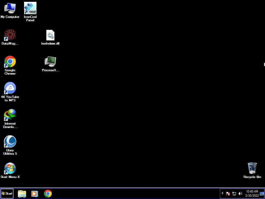Show hidden tray icons arrow

(x=223, y=193)
